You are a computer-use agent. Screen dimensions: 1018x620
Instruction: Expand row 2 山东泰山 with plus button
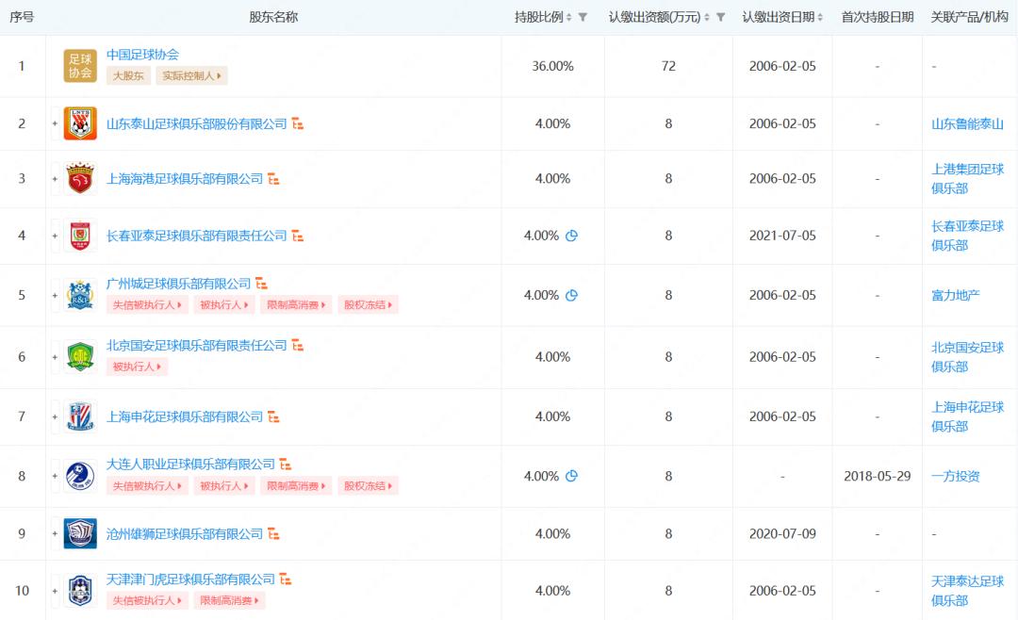pyautogui.click(x=55, y=123)
